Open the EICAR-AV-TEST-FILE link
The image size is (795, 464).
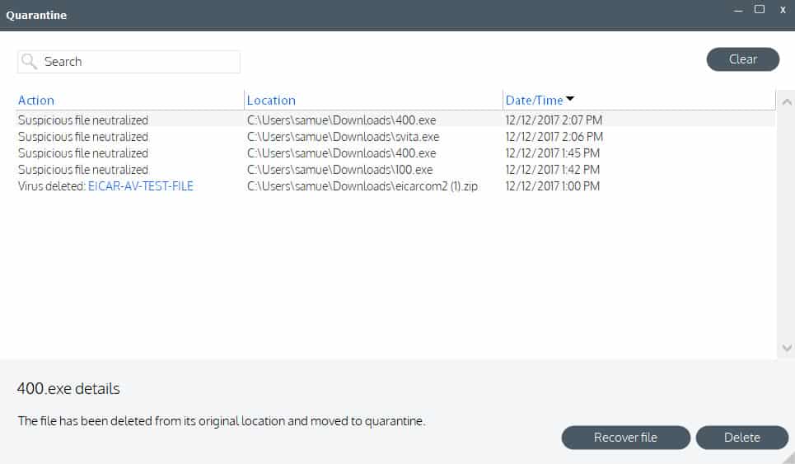tap(140, 186)
